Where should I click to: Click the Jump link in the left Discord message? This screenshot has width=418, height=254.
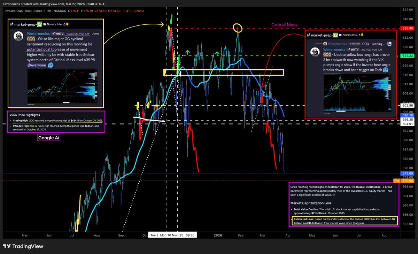coord(96,34)
